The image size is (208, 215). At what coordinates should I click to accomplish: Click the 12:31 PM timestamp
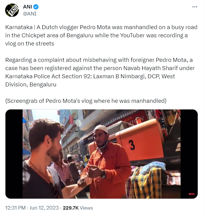15,208
